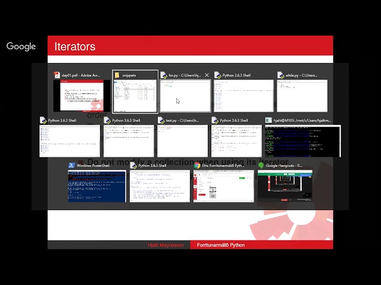Click the 'Efni Forritunarmálið Pyth...' title text

click(223, 166)
